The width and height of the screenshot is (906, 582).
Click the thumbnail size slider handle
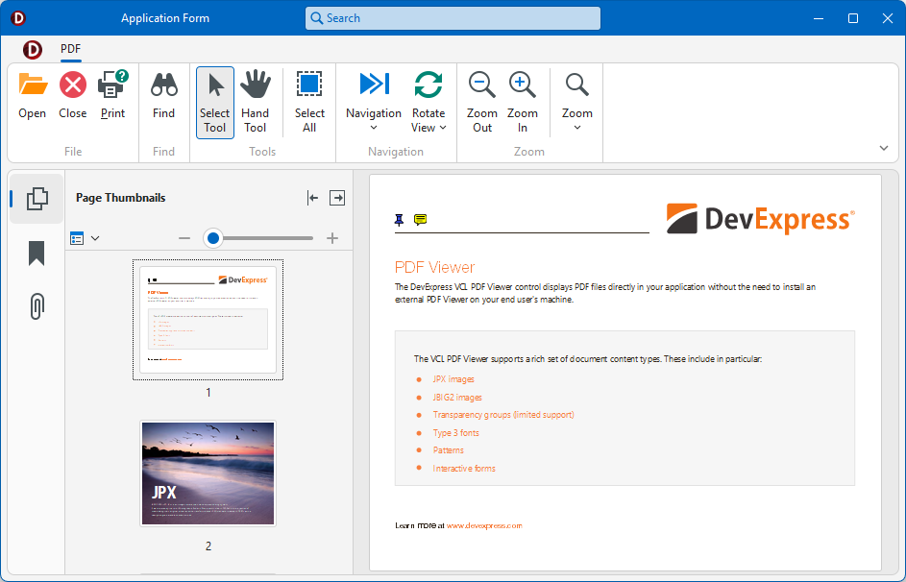213,238
